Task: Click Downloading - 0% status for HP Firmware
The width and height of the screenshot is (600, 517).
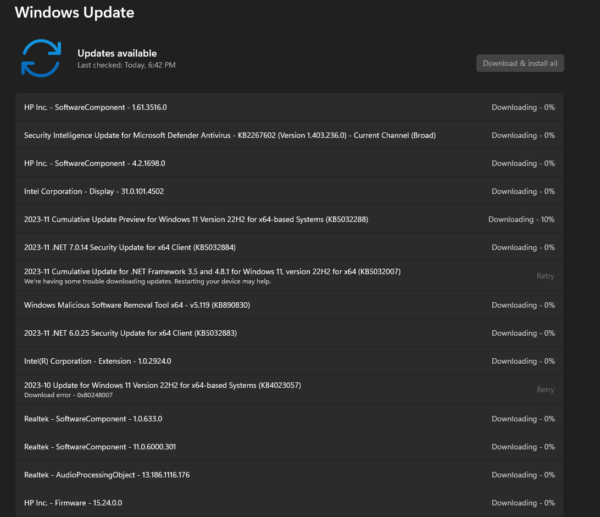Action: pyautogui.click(x=523, y=503)
